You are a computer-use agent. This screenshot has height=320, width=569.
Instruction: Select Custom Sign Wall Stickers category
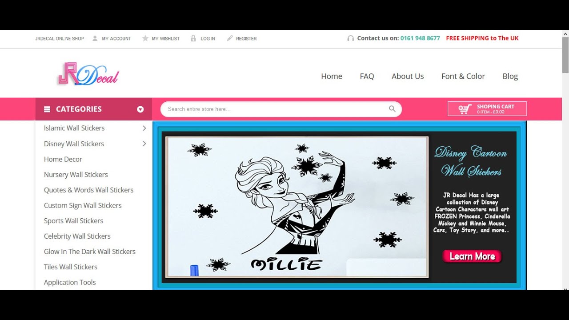[83, 205]
